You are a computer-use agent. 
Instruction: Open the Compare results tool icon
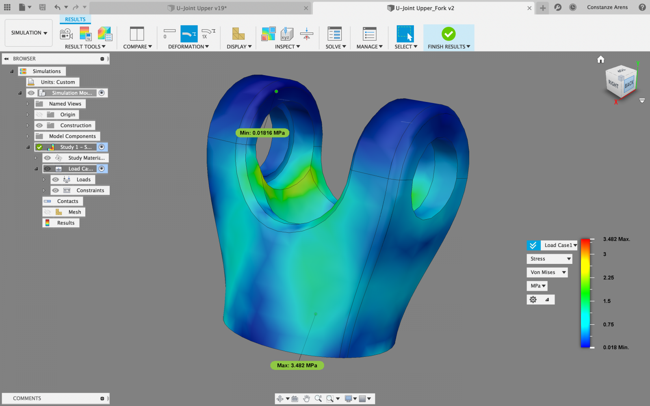pyautogui.click(x=137, y=34)
